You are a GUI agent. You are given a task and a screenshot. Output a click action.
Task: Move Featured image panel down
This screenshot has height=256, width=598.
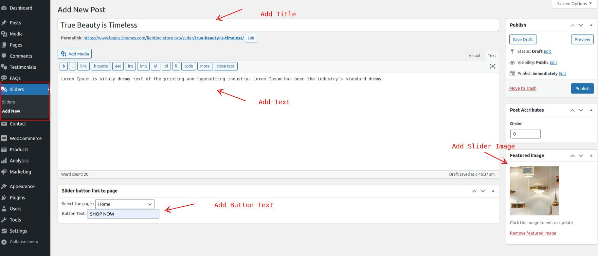[581, 156]
